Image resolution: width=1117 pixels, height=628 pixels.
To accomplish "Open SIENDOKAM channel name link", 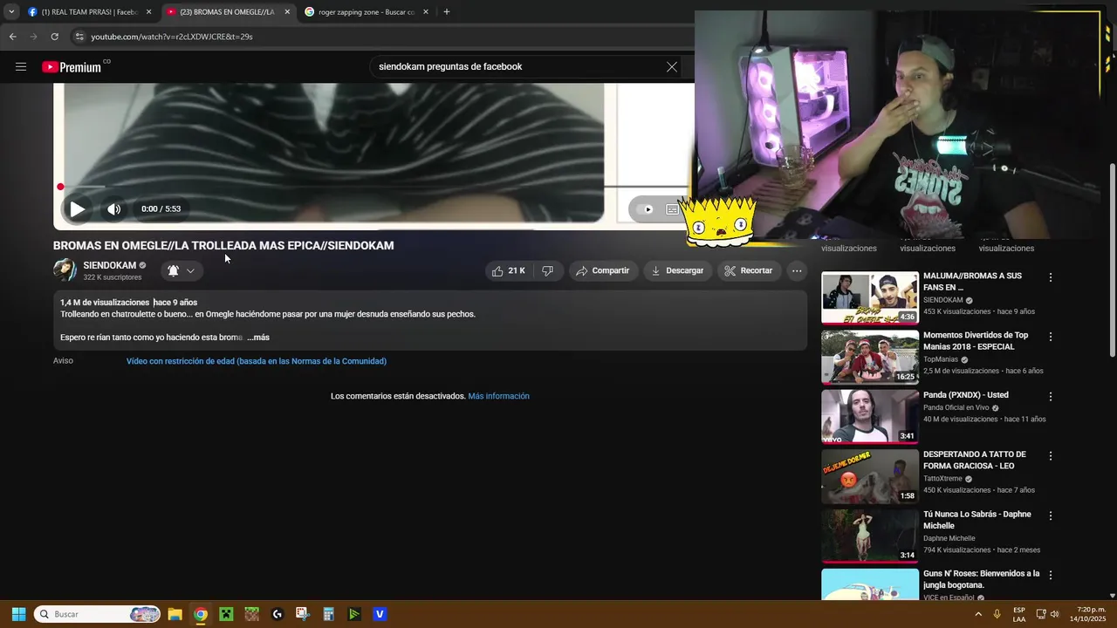I will (110, 265).
